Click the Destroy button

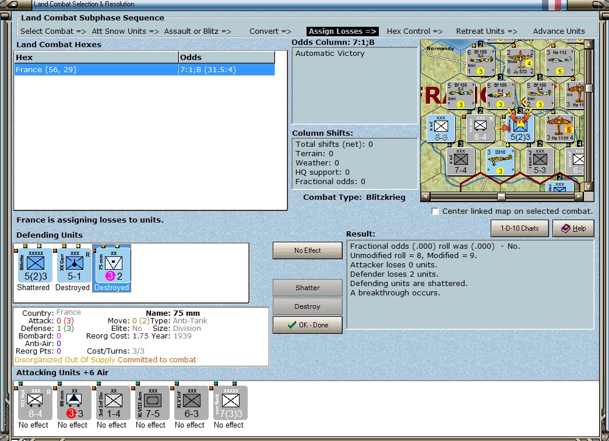point(308,306)
